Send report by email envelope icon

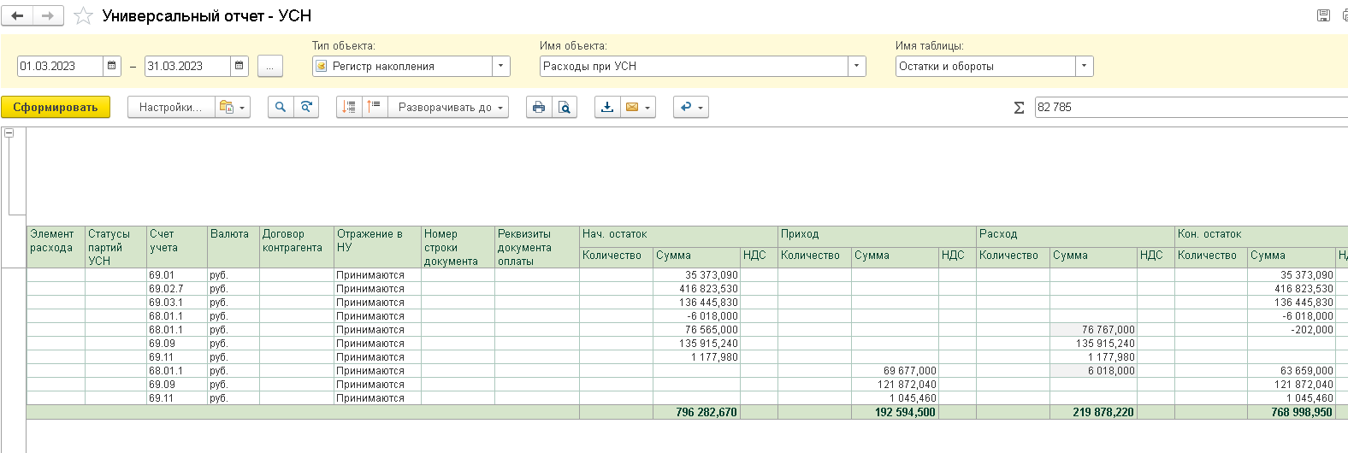pos(638,107)
